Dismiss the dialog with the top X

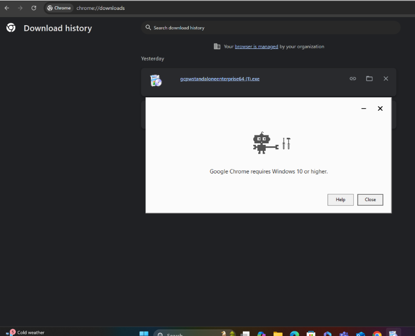click(380, 108)
